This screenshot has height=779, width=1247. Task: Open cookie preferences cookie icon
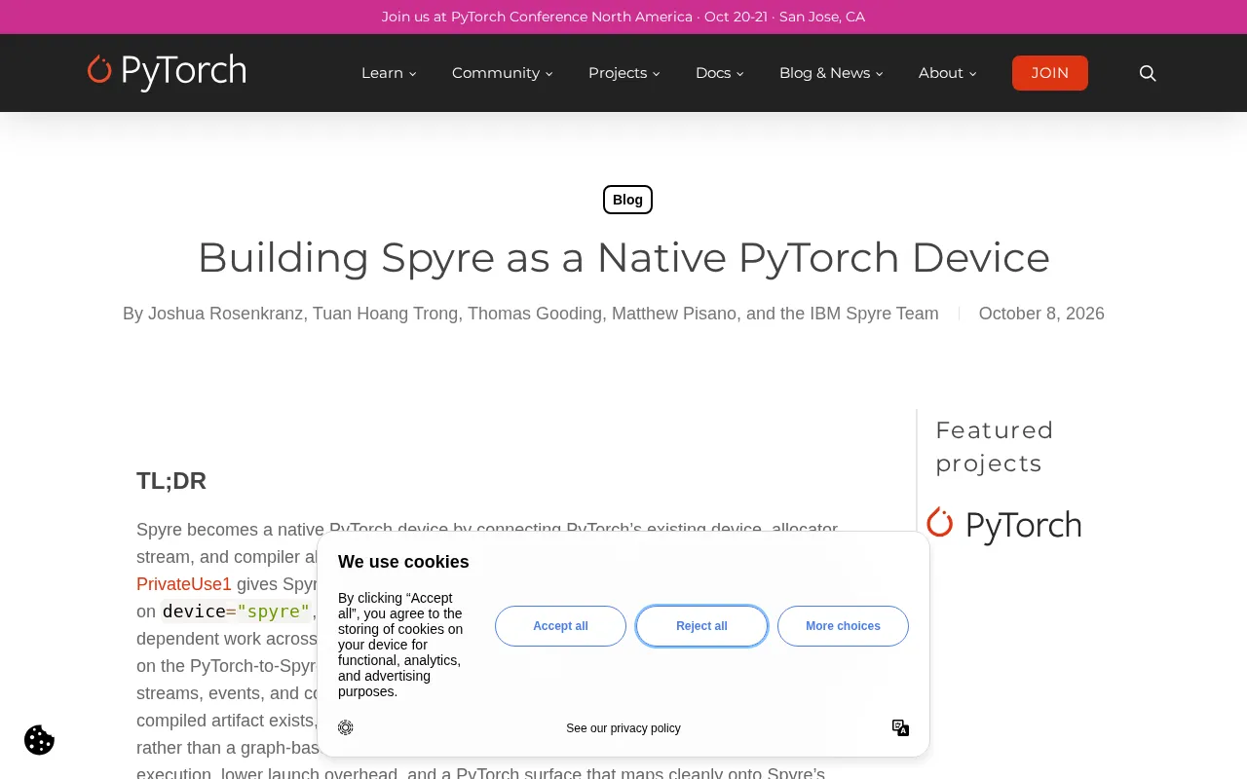click(x=39, y=740)
